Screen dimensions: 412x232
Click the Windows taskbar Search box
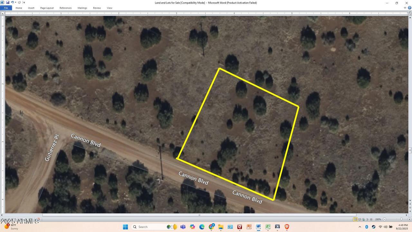[x=148, y=227]
